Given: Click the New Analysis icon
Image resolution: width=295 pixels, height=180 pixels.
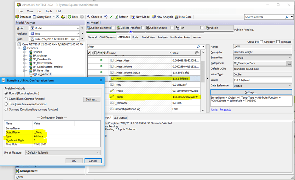Looking at the screenshot, I should (154, 17).
